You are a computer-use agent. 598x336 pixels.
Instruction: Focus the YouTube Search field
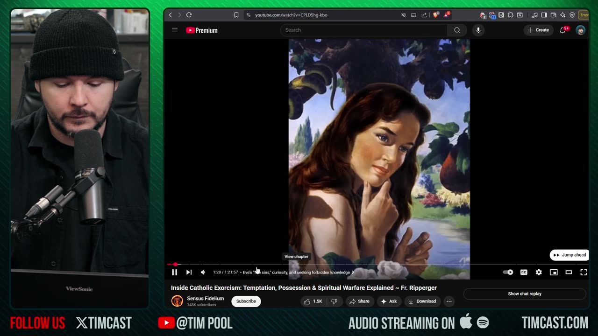coord(363,30)
